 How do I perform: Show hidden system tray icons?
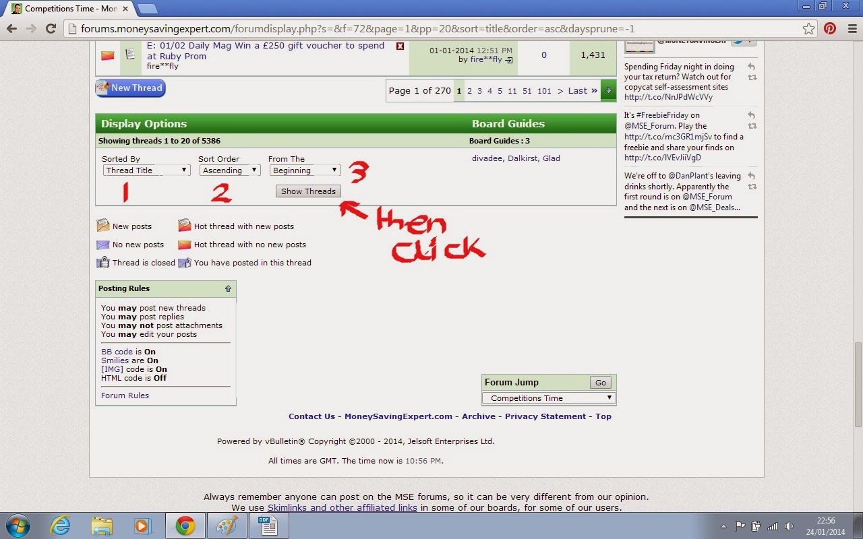[723, 526]
